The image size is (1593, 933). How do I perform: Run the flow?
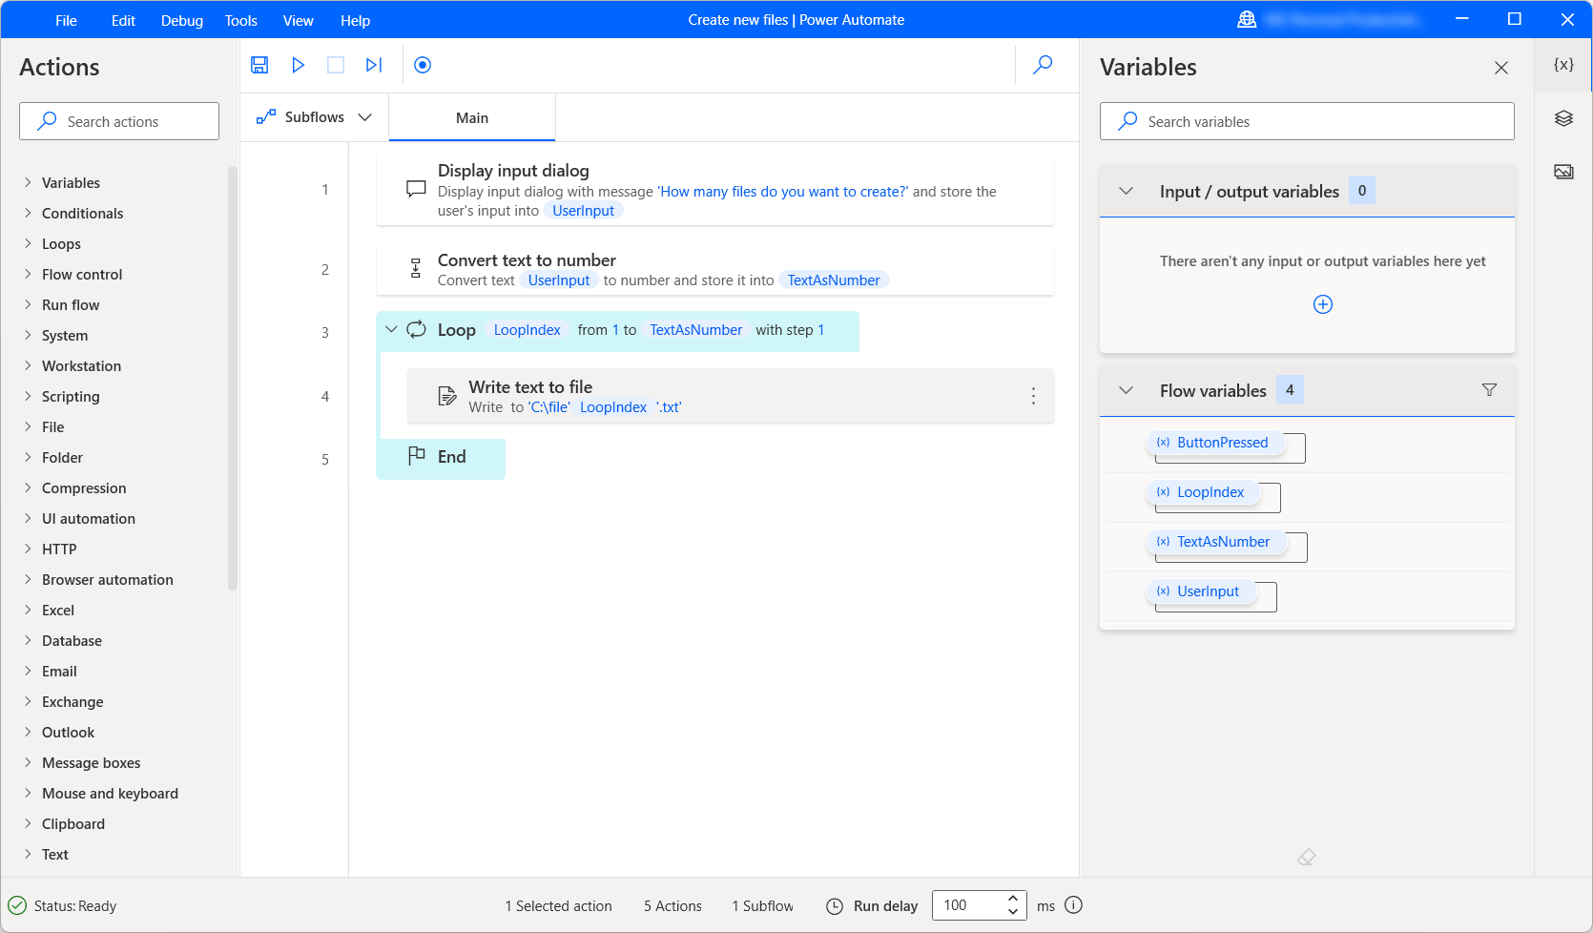[x=298, y=65]
